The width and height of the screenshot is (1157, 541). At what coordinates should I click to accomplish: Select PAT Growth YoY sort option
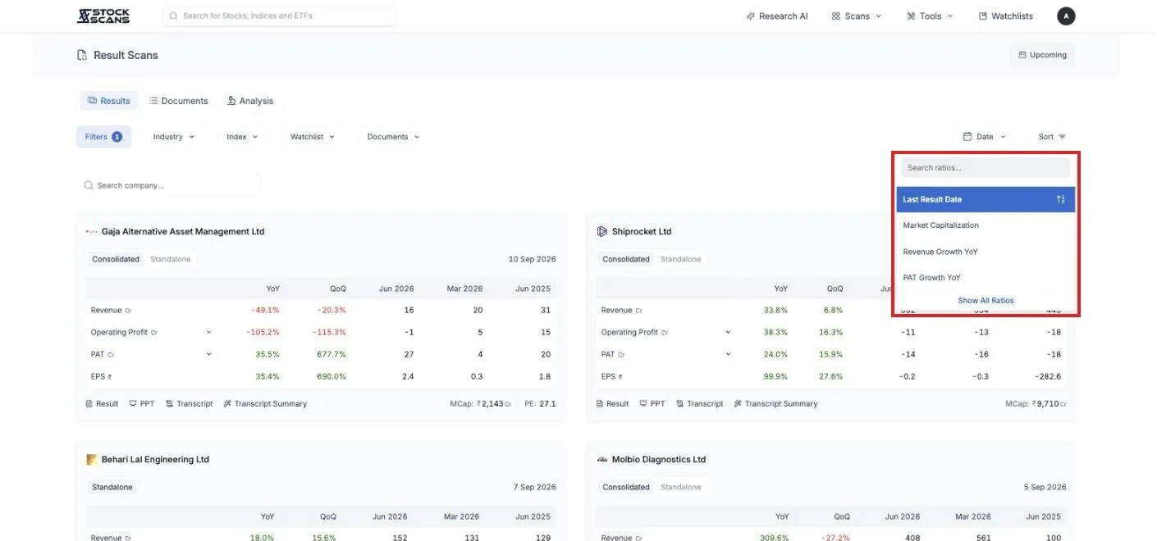pyautogui.click(x=986, y=278)
